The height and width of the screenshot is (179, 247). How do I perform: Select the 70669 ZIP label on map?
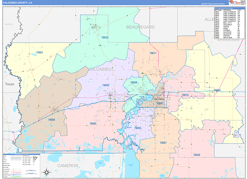point(133,83)
